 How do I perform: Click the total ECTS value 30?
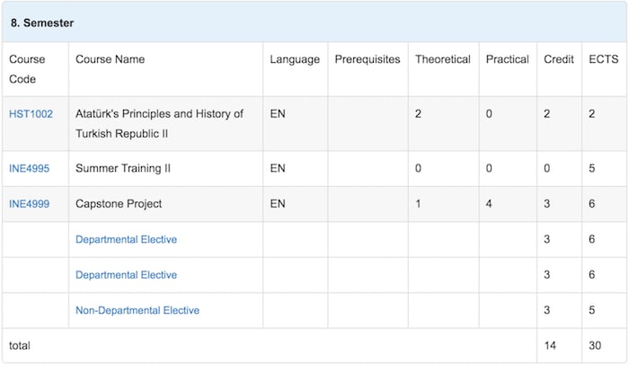595,346
